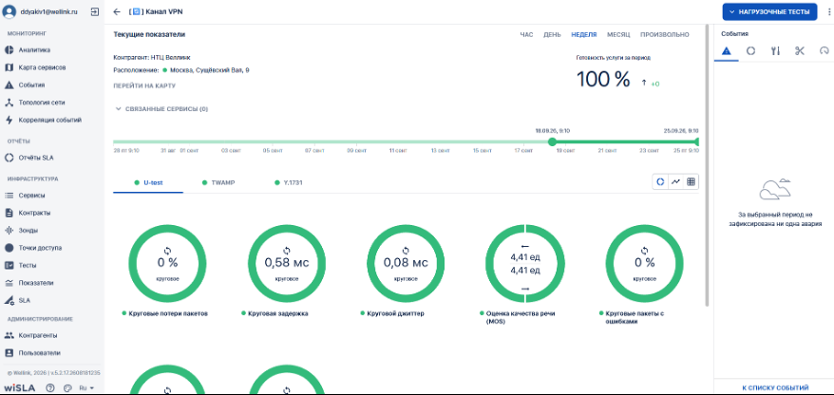Open the Аналитика section icon
The width and height of the screenshot is (834, 395).
[x=9, y=50]
